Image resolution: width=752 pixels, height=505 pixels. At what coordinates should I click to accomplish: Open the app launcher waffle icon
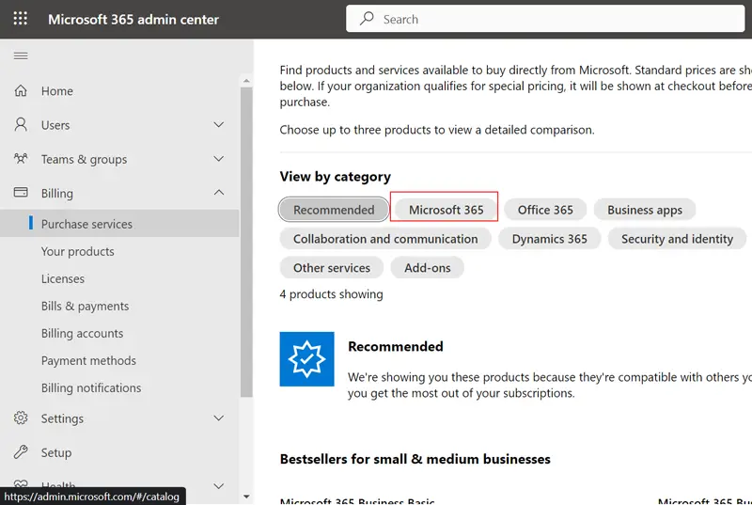tap(20, 19)
